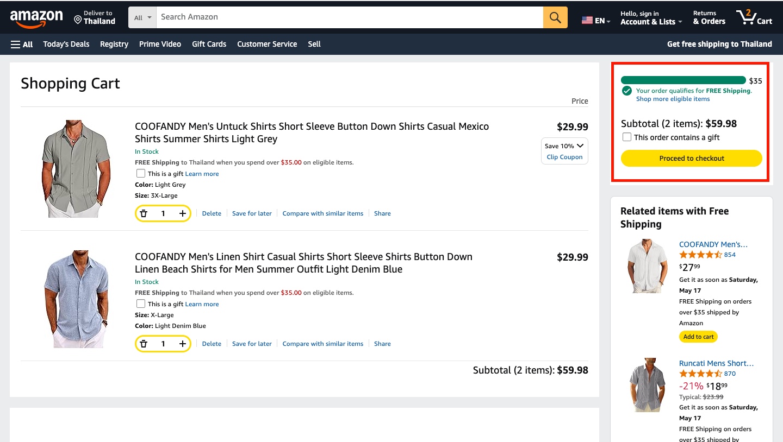783x442 pixels.
Task: Save Light Grey shirt for later
Action: [x=252, y=213]
